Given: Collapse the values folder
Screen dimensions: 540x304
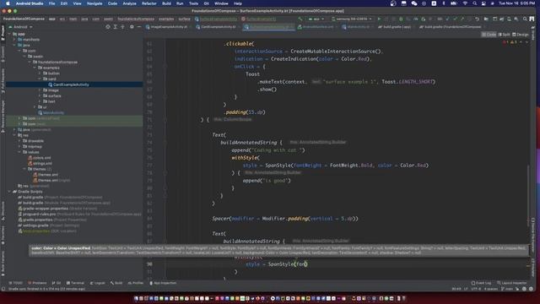Looking at the screenshot, I should click(19, 152).
